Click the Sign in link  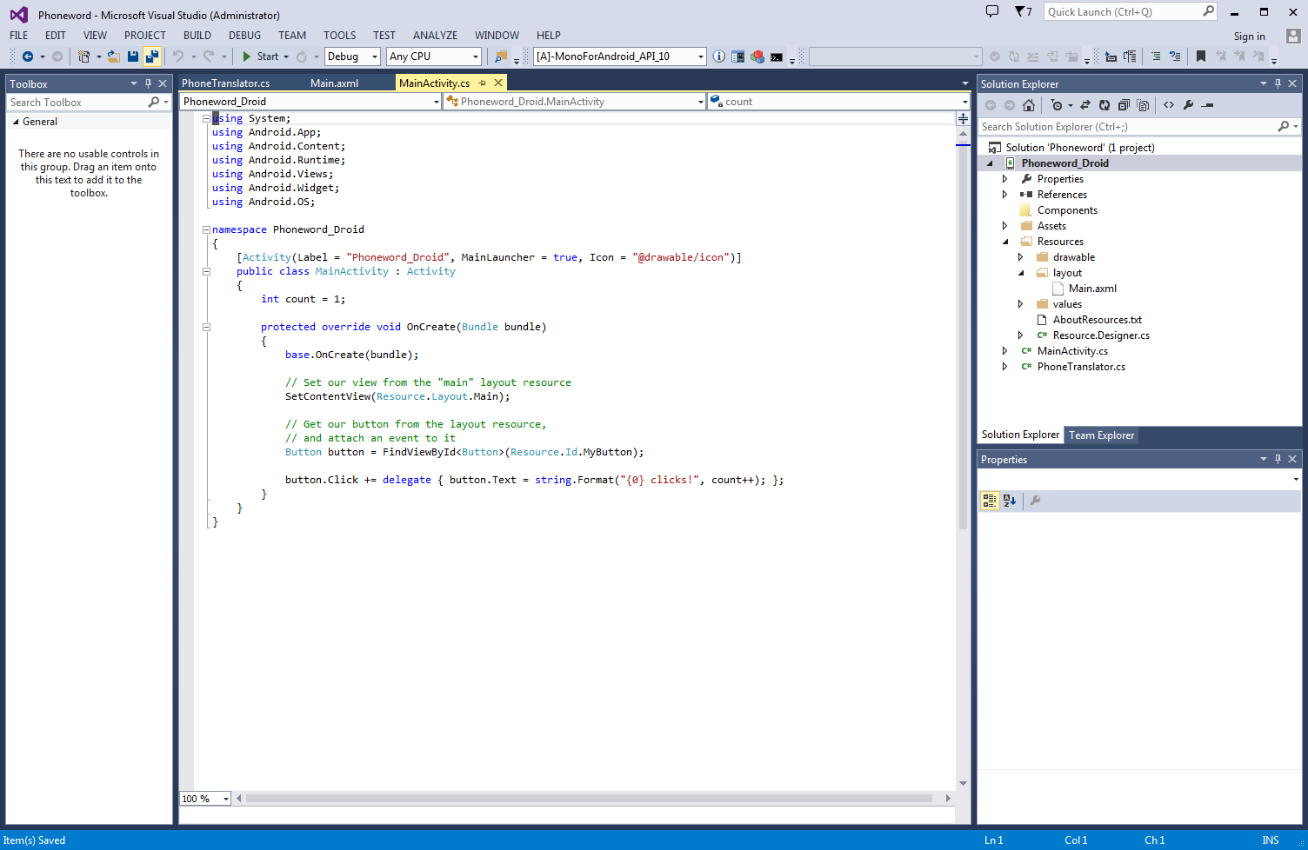(1249, 37)
